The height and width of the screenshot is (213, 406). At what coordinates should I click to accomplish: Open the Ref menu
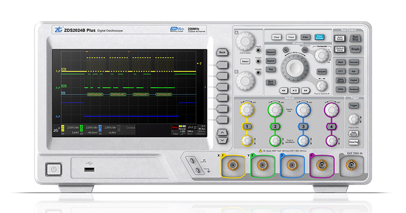coord(354,71)
